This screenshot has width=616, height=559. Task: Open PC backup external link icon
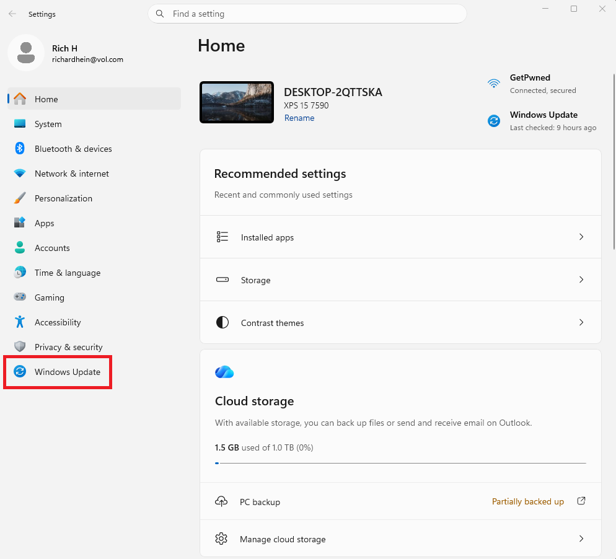point(581,501)
